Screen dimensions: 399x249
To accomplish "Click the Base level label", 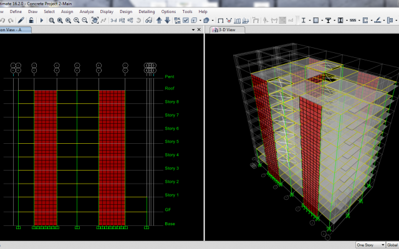I will tap(170, 224).
